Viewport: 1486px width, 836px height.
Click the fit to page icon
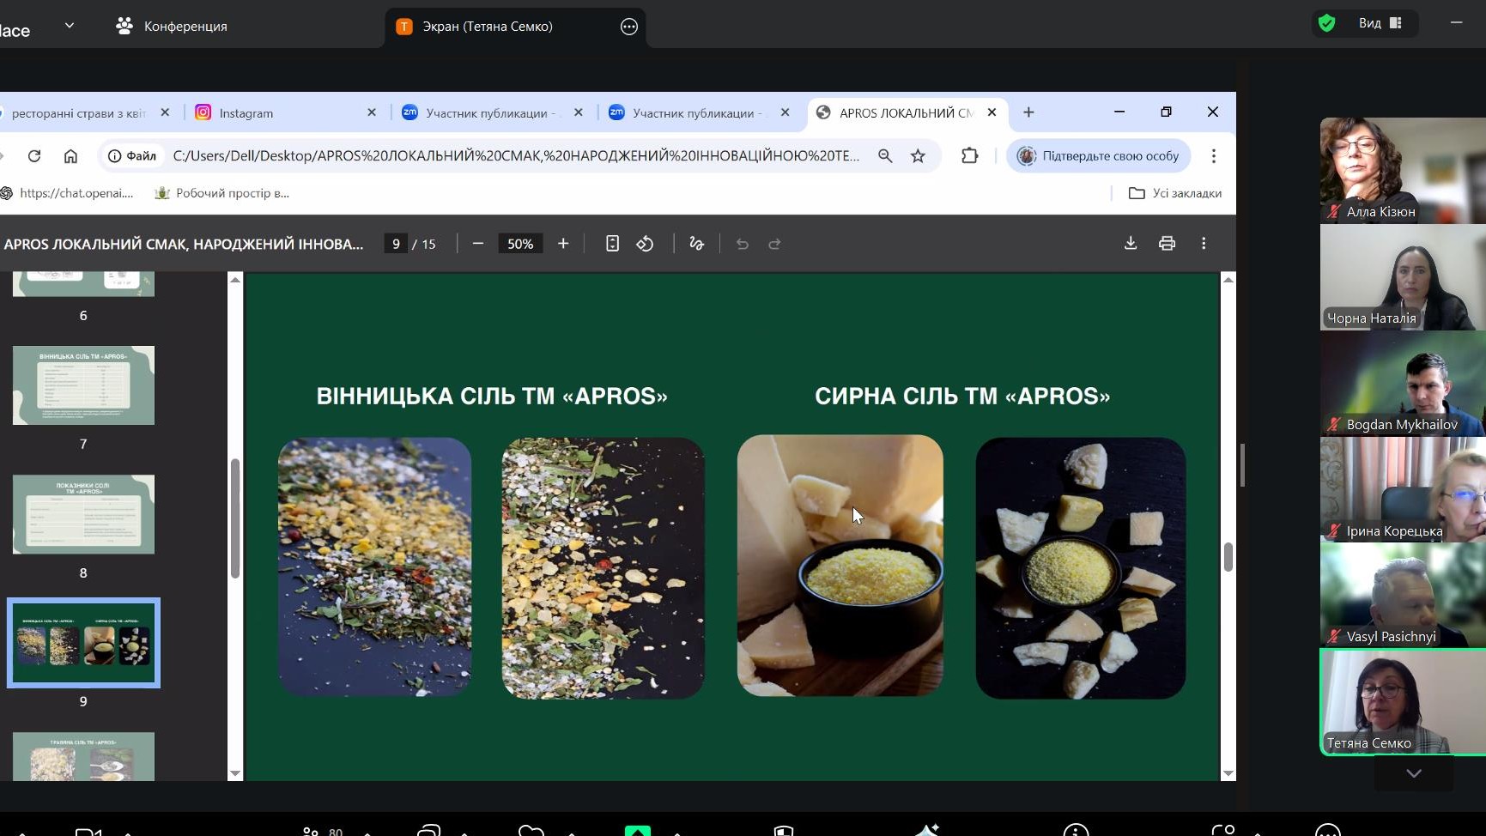point(612,244)
